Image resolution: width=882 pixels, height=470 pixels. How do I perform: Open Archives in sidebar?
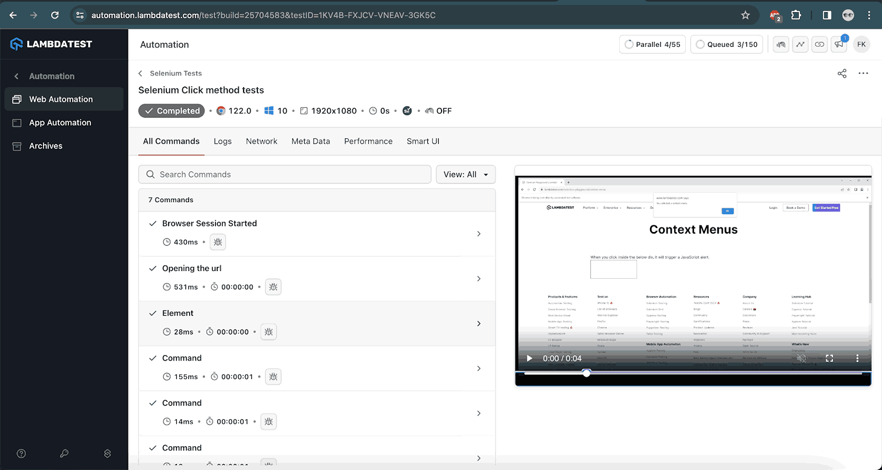click(x=64, y=146)
